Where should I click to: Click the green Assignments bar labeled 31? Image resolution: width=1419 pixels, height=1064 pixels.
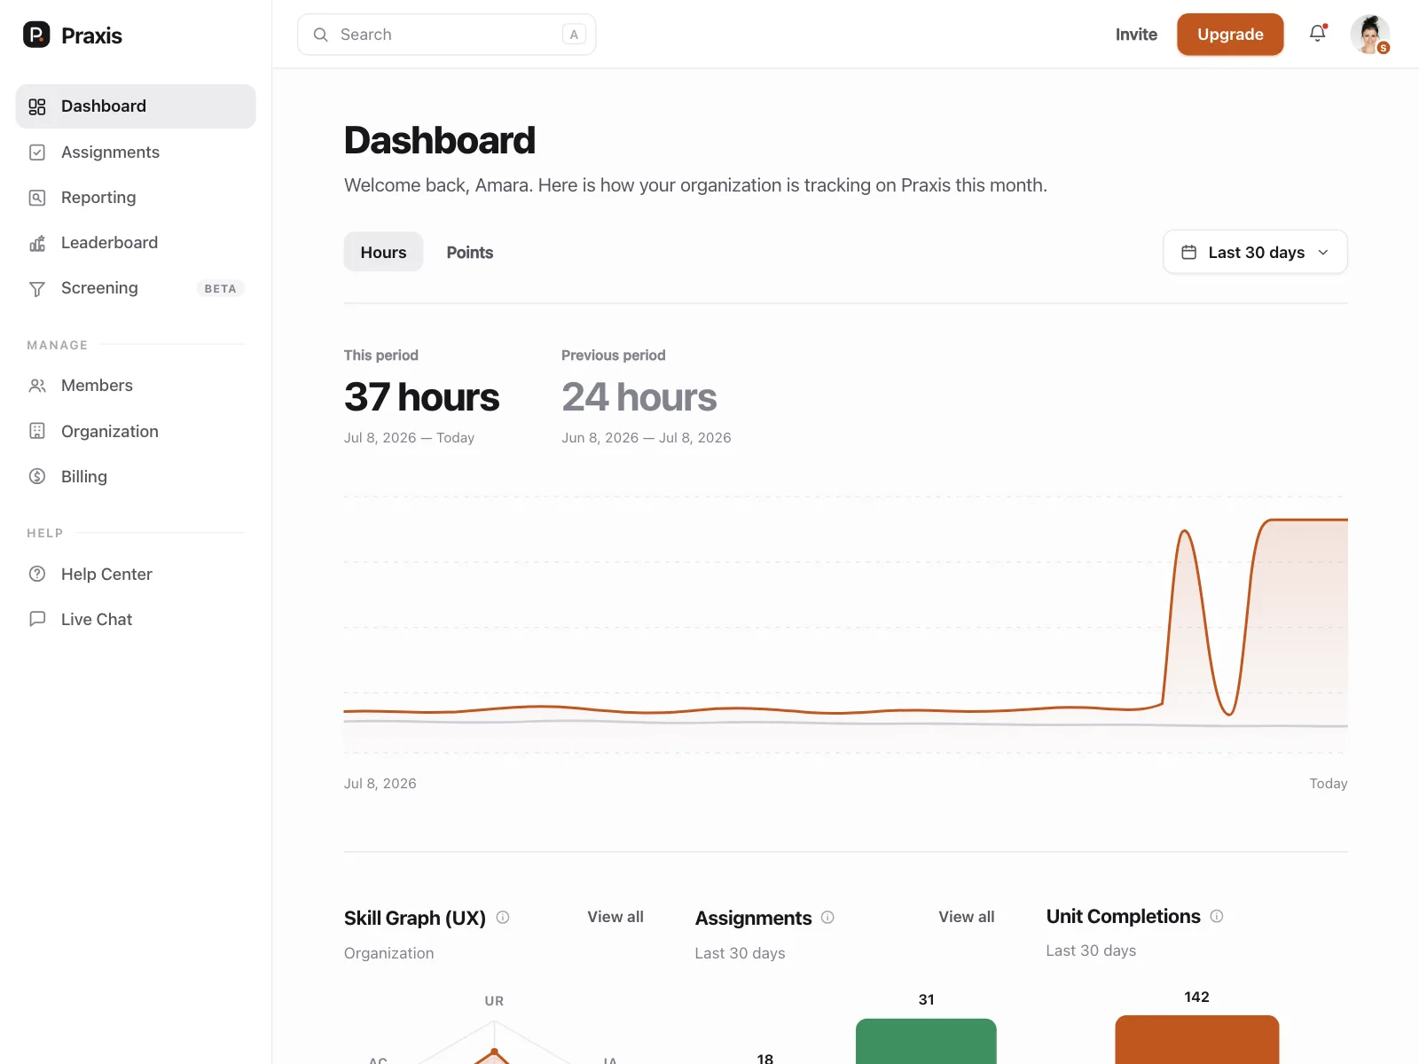(x=926, y=1041)
